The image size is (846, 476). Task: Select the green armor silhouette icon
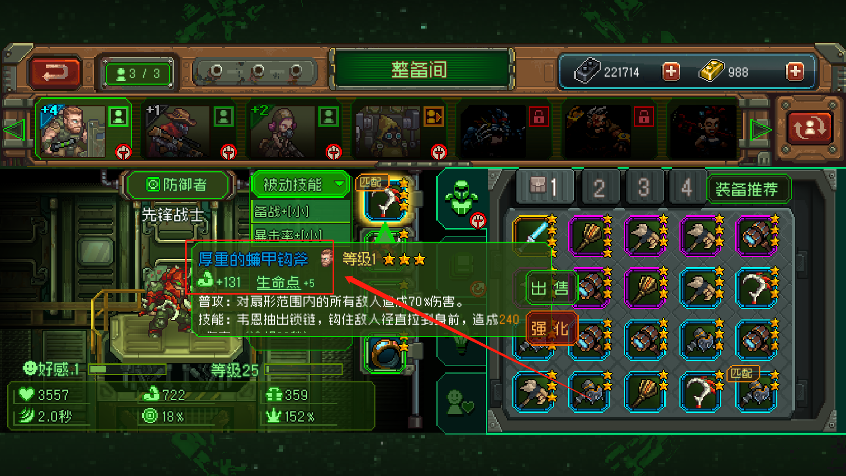[x=462, y=198]
